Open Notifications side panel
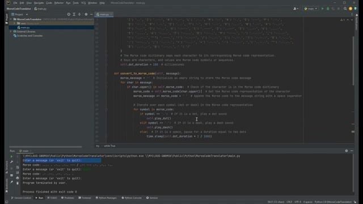Image resolution: width=363 pixels, height=204 pixels. [357, 22]
